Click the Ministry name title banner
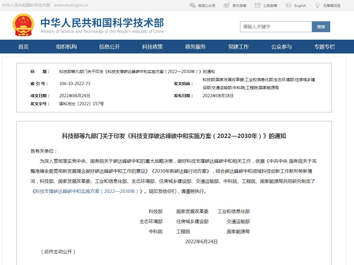 [x=102, y=25]
